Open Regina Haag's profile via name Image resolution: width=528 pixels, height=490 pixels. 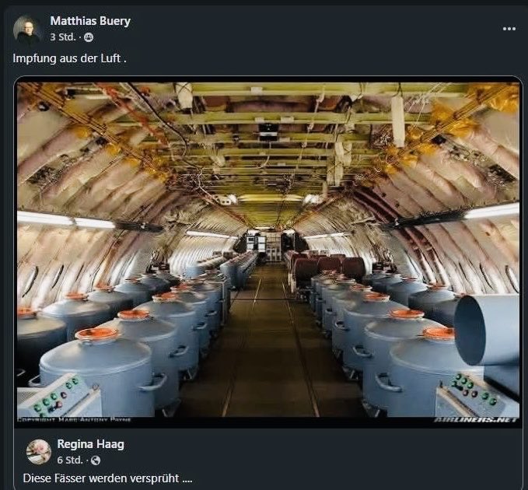(x=89, y=444)
